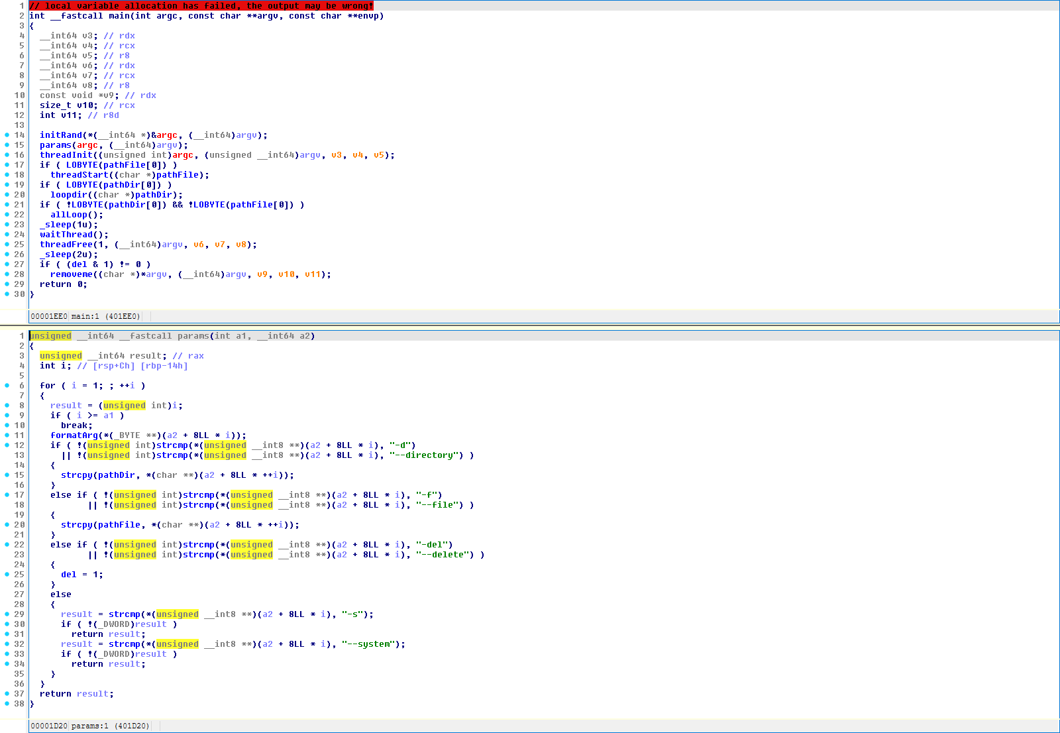This screenshot has width=1060, height=733.
Task: Click the margin dot beside allLoop()
Action: click(x=7, y=214)
